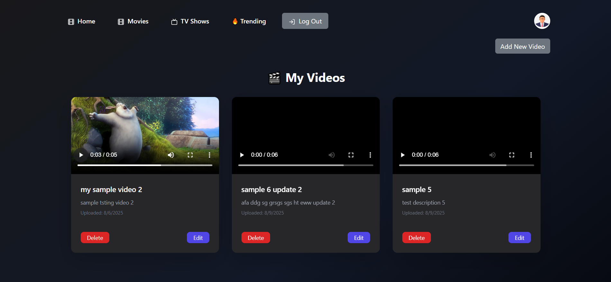Click the 'sample 5' video volume icon
Image resolution: width=611 pixels, height=282 pixels.
pyautogui.click(x=492, y=155)
